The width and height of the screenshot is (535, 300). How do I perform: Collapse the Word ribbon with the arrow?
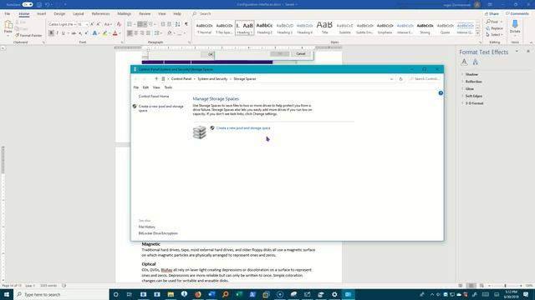(x=531, y=42)
